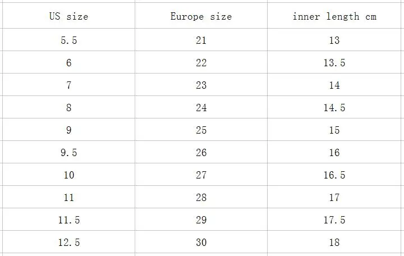Select the Europe size header cell
This screenshot has width=404, height=256.
[201, 16]
